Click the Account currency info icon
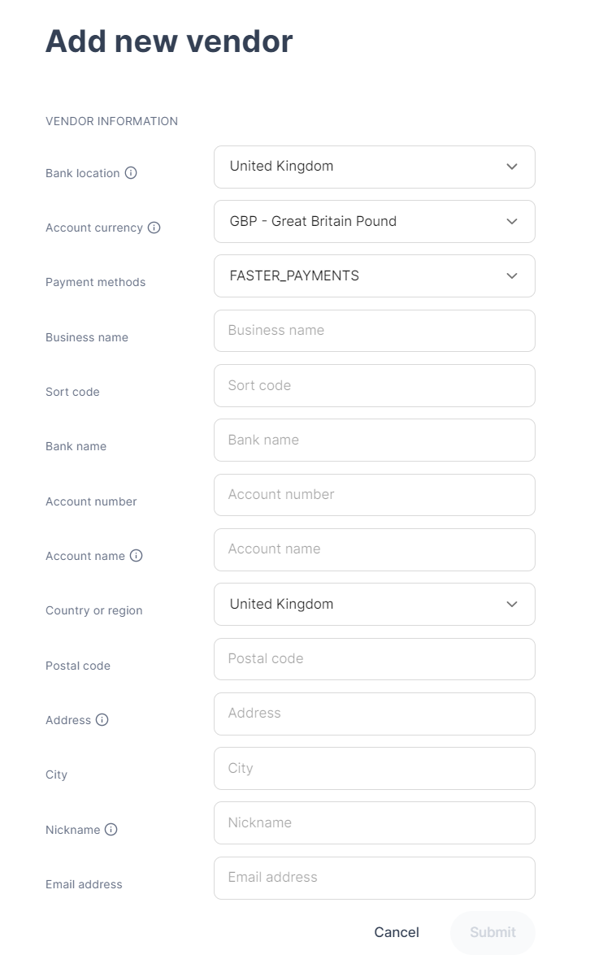Viewport: 590px width, 959px height. tap(154, 228)
